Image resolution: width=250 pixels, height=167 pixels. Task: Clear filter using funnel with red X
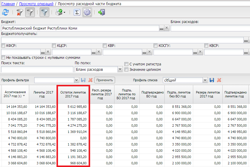[20, 12]
